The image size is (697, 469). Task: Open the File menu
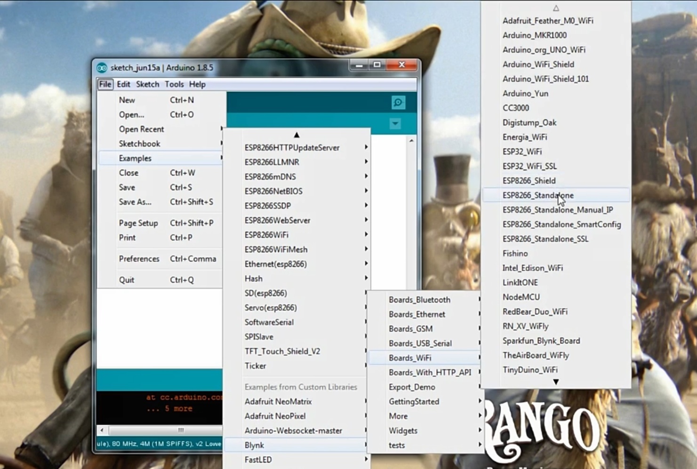(x=105, y=84)
